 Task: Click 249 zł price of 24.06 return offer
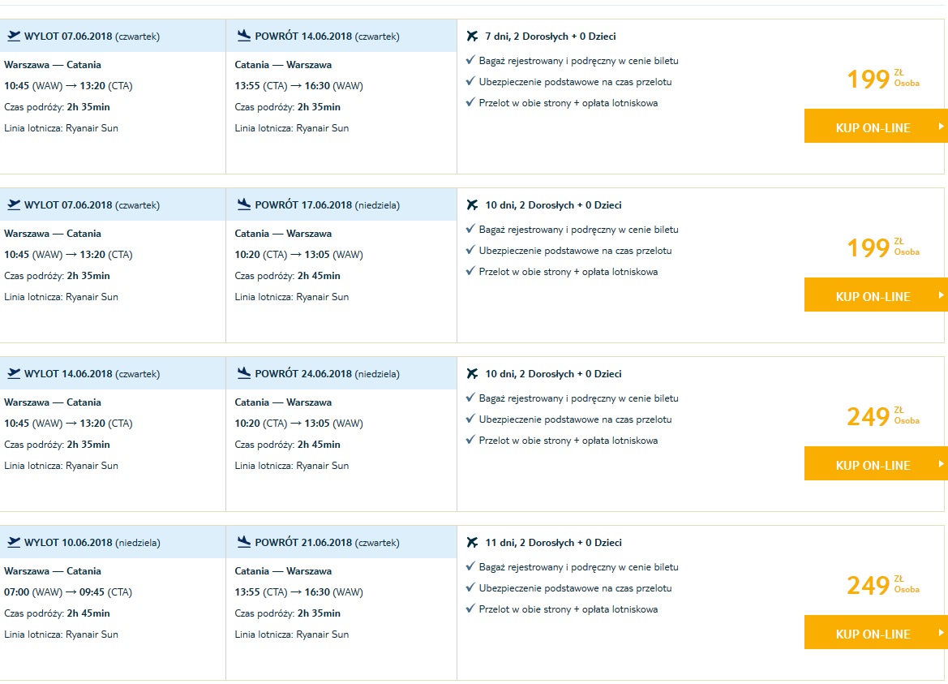pyautogui.click(x=882, y=417)
